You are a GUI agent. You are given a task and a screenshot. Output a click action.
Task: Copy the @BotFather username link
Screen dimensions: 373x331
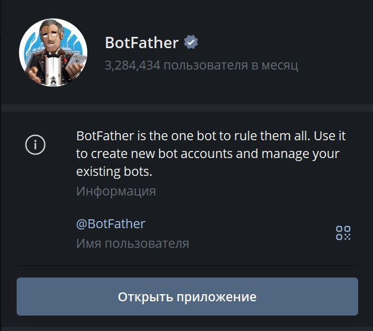[x=110, y=224]
